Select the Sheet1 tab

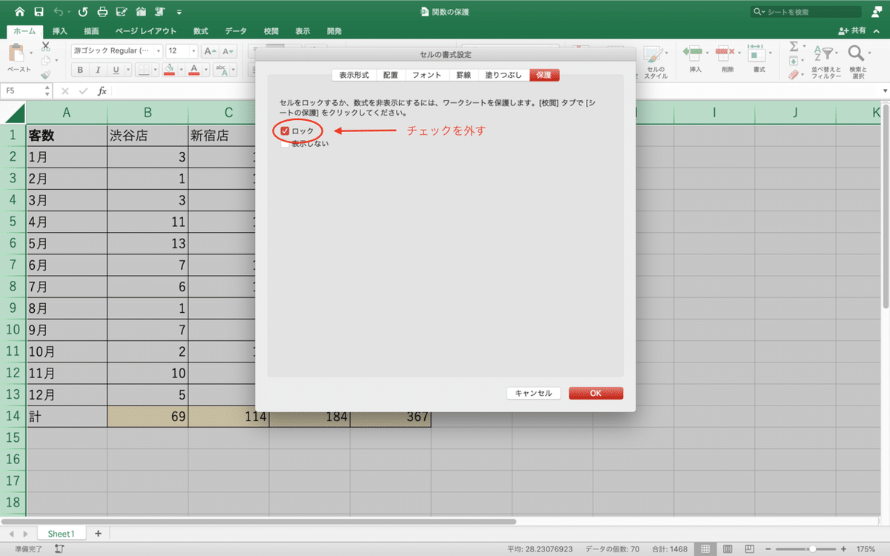[x=62, y=533]
